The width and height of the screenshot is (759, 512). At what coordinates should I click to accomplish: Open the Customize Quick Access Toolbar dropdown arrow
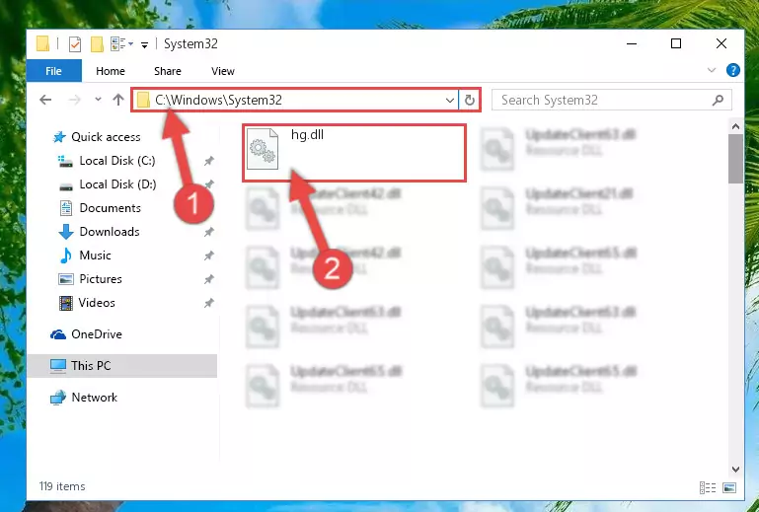(x=144, y=45)
